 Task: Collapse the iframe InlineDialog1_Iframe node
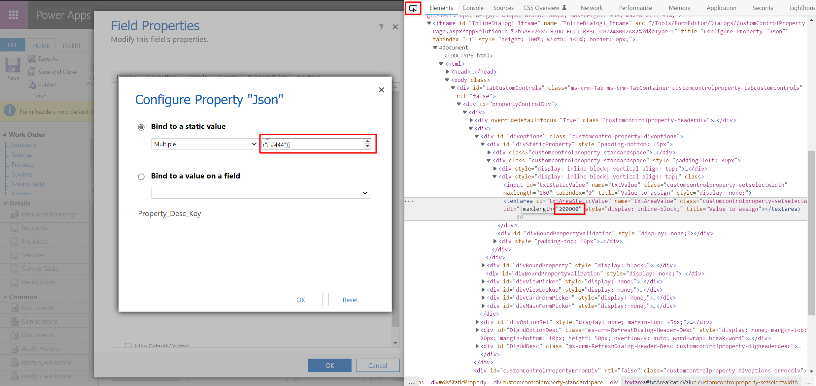(x=429, y=23)
